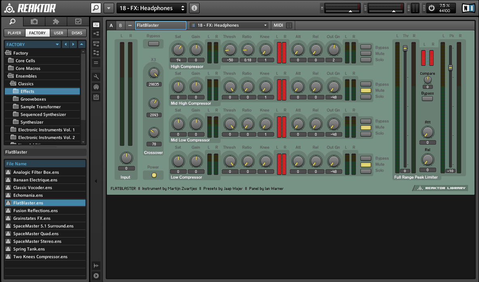This screenshot has height=282, width=479.
Task: Show the panel view icon with sliders
Action: coord(96,25)
